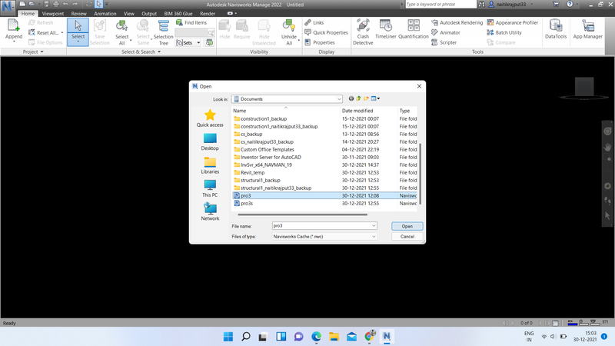
Task: Open File Explorer from taskbar
Action: (334, 336)
